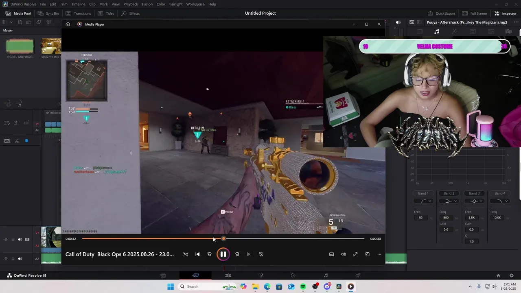Switch to the Fusion page
Viewport: 521px width, 293px height.
point(260,276)
